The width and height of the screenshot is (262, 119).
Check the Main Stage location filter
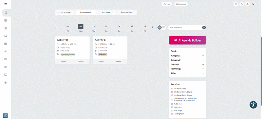[172, 110]
